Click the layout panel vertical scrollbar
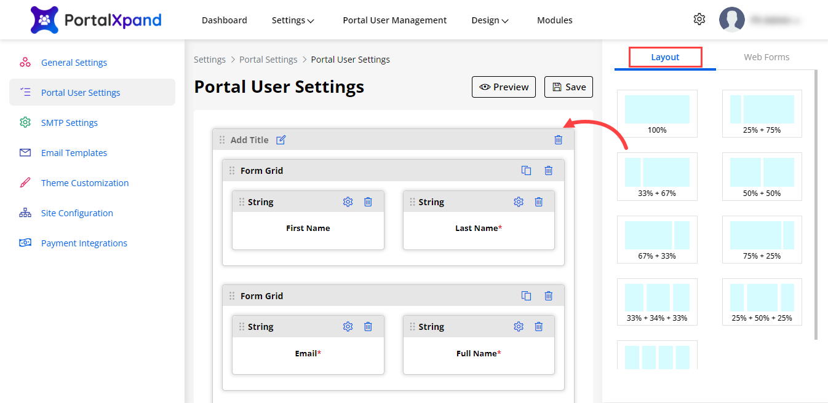828x403 pixels. point(816,203)
